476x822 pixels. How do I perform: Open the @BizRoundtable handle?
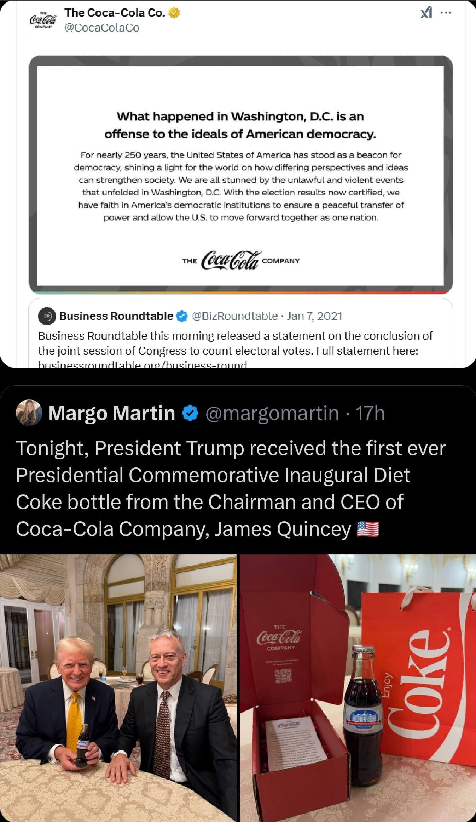point(234,316)
